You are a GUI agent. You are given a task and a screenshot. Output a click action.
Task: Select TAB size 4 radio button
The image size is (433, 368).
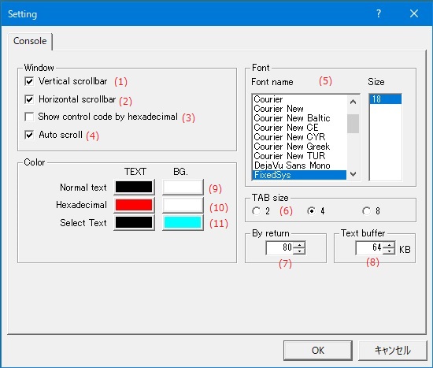coord(311,211)
